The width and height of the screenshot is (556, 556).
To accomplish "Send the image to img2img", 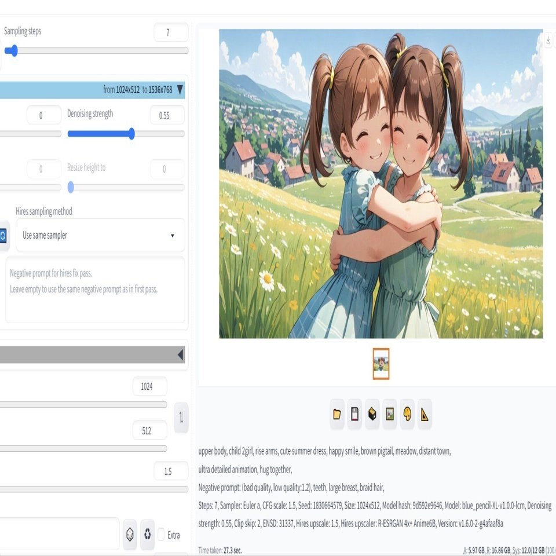I will [x=389, y=414].
